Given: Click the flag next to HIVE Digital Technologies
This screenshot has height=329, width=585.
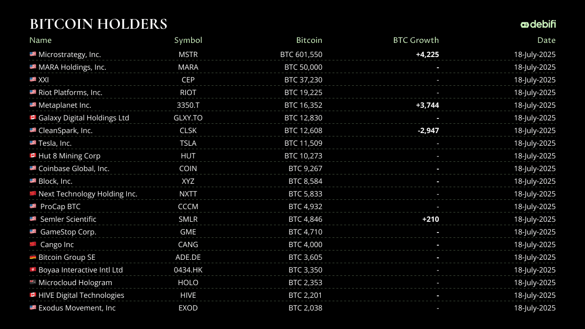Looking at the screenshot, I should (x=33, y=295).
